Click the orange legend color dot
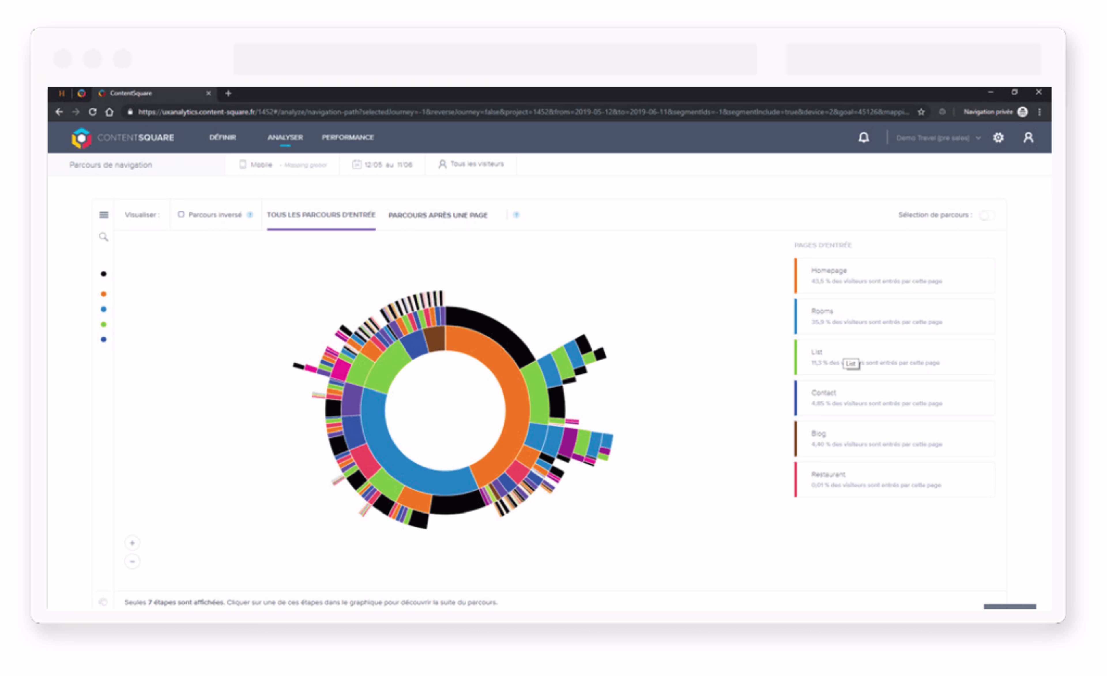This screenshot has height=676, width=1107. click(x=104, y=294)
